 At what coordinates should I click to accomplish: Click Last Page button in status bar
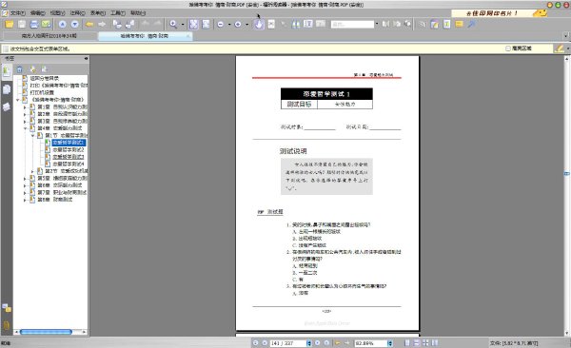pyautogui.click(x=326, y=343)
